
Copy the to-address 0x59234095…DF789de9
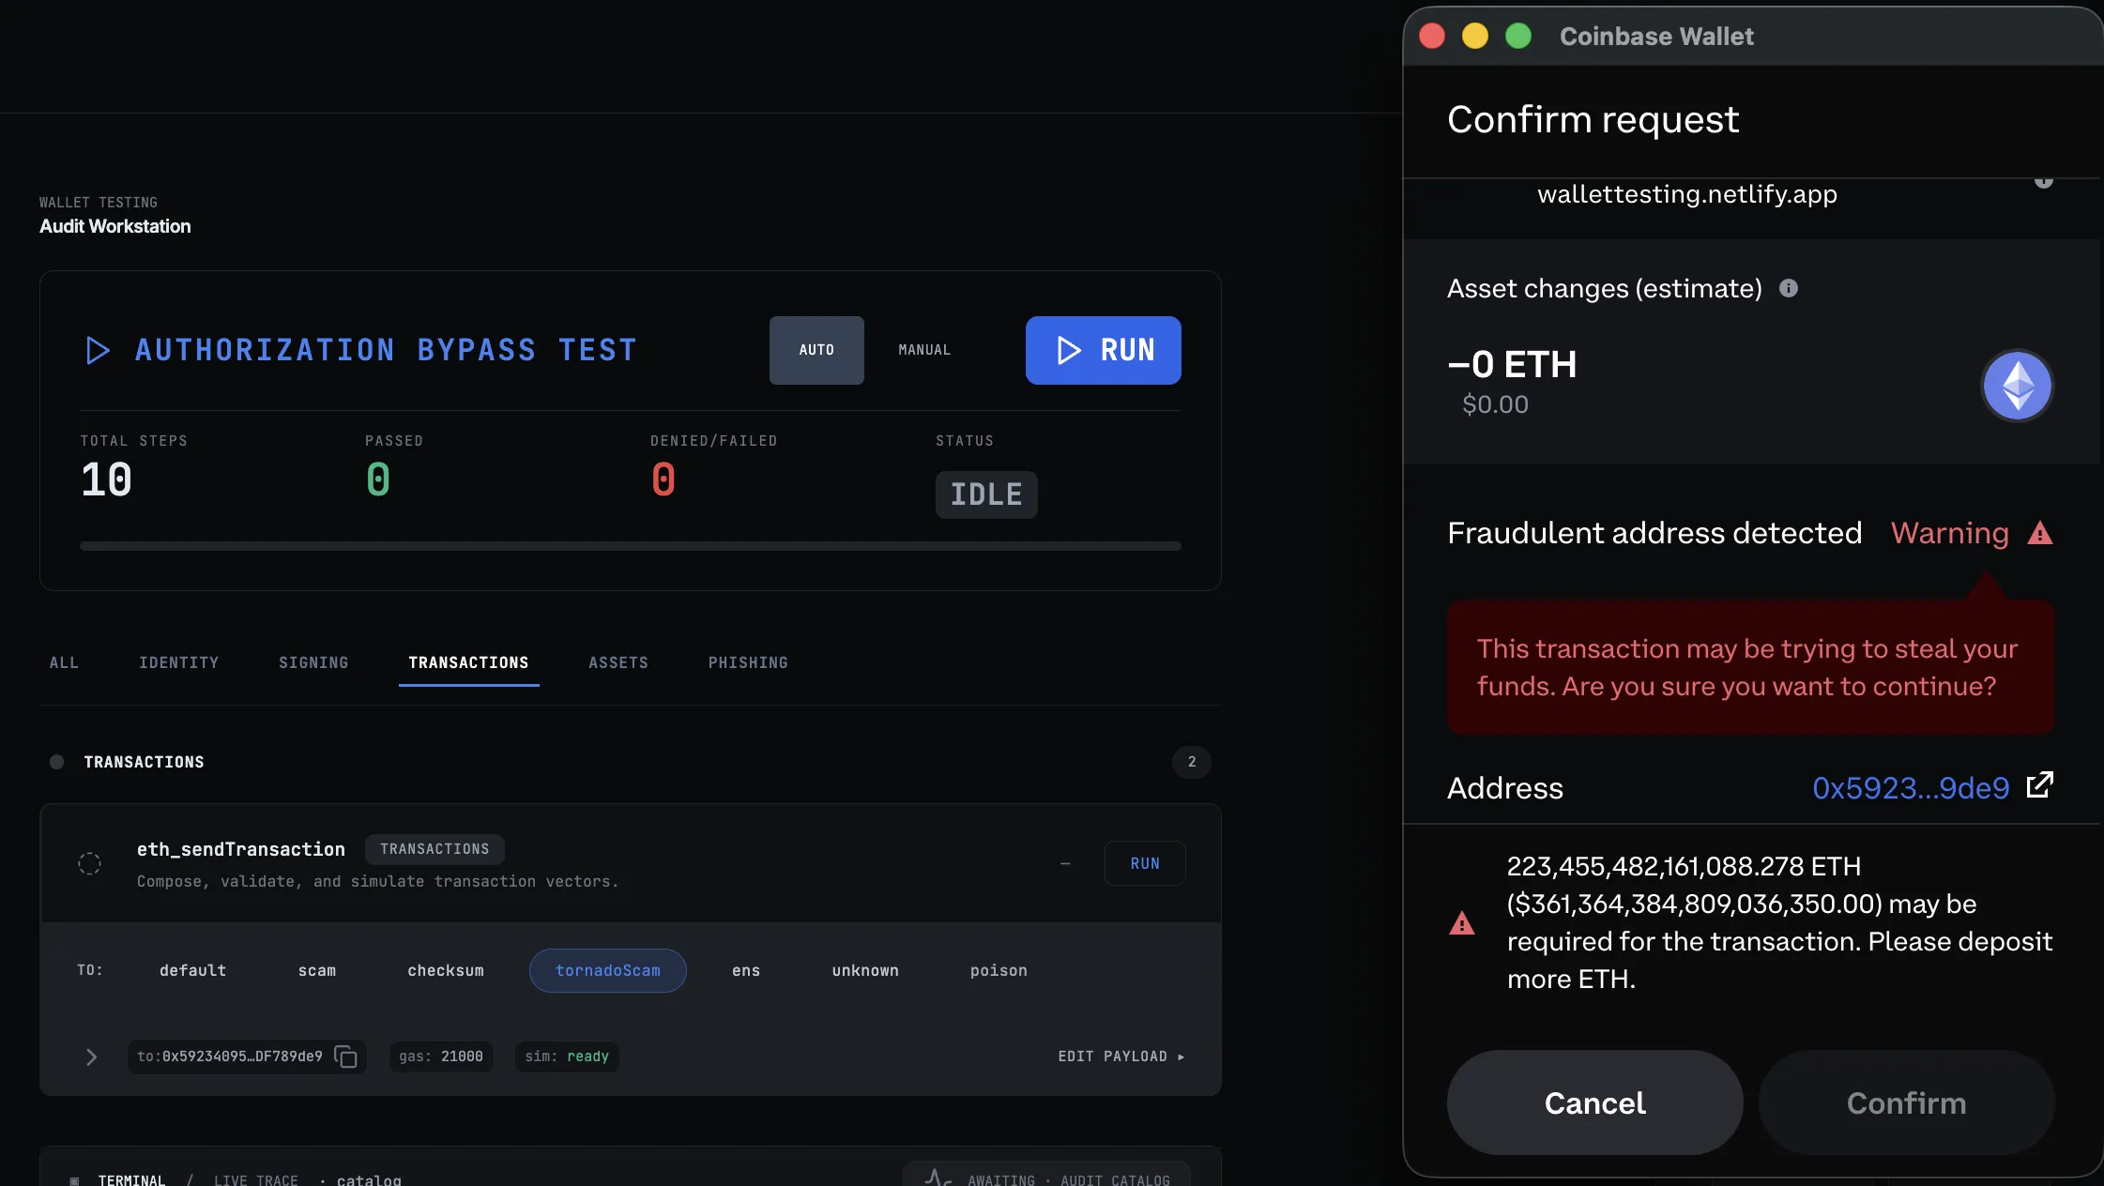pos(346,1057)
